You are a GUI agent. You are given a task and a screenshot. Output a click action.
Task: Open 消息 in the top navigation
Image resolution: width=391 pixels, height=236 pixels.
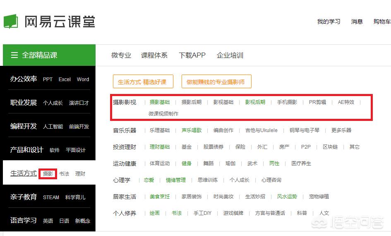pos(357,22)
